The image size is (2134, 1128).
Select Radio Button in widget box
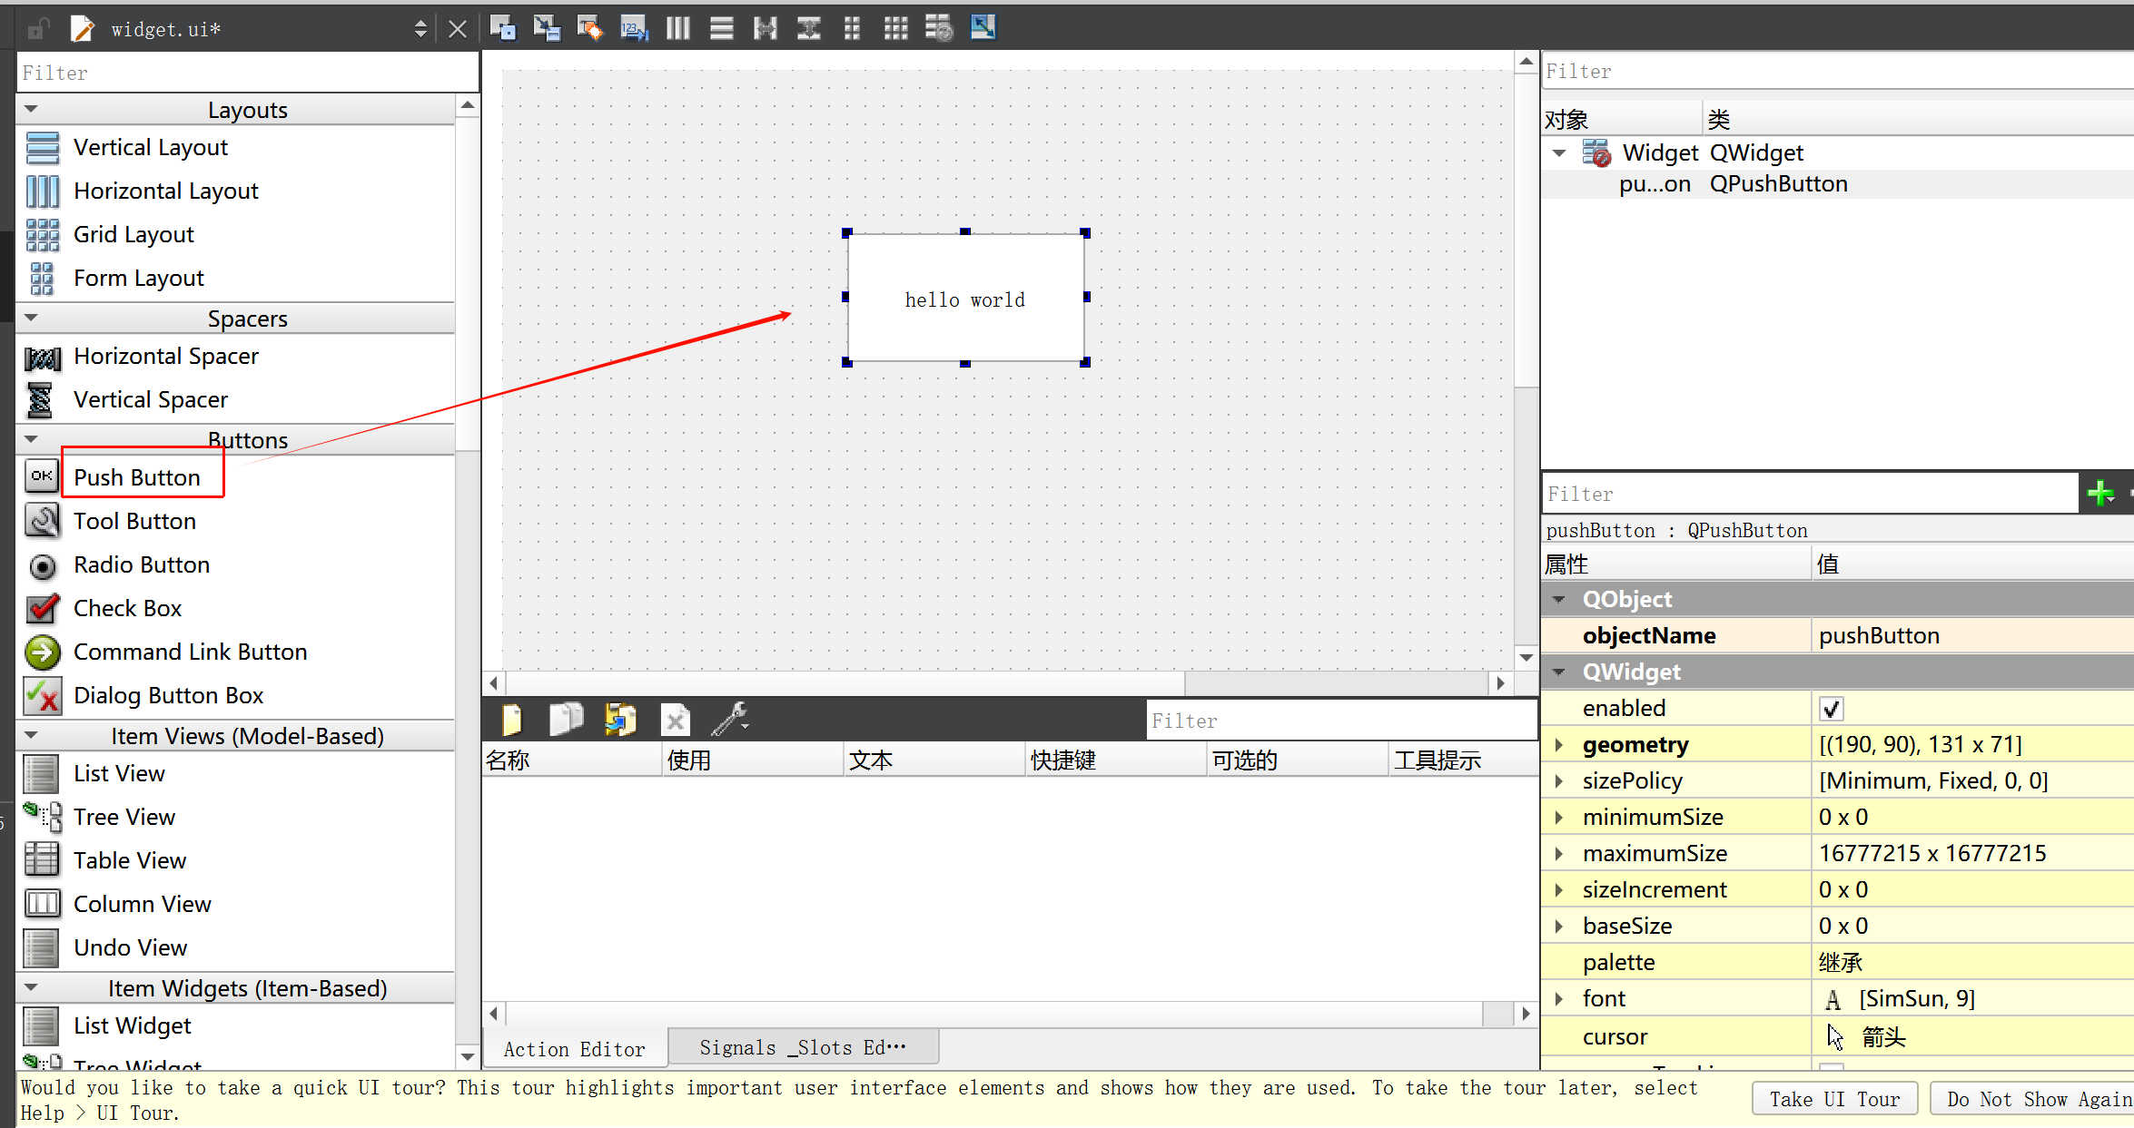141,564
